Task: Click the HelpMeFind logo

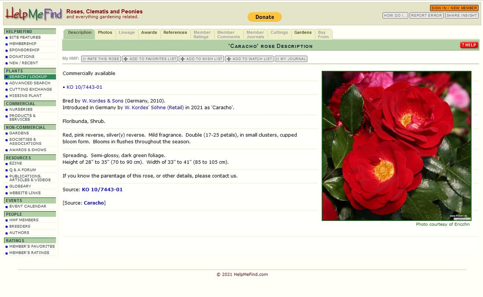Action: click(33, 14)
